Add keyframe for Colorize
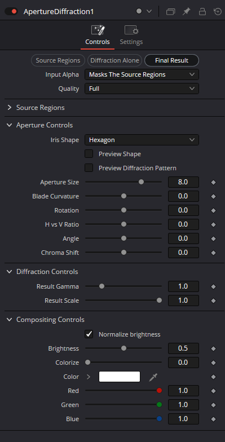This screenshot has width=225, height=442. 213,363
